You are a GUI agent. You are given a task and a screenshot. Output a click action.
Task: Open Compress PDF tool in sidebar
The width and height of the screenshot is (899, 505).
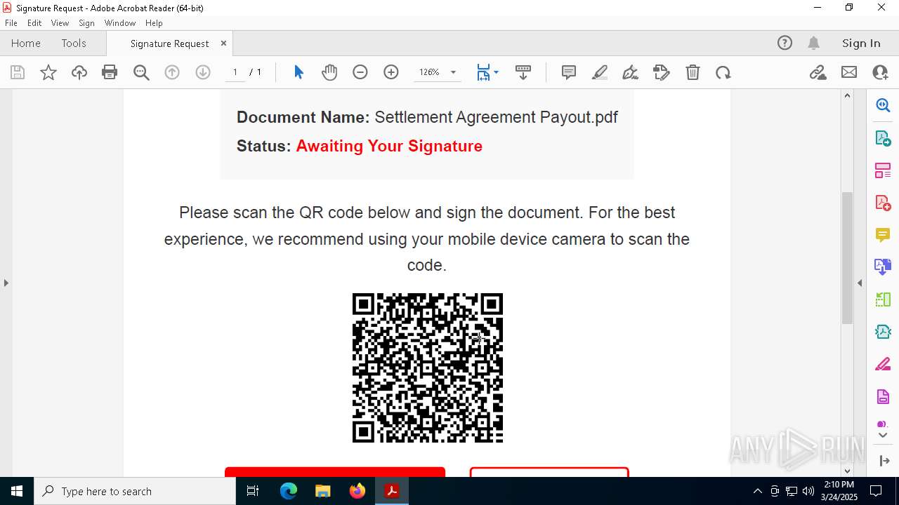[883, 332]
